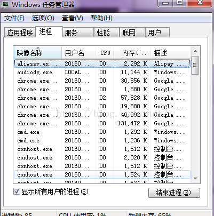Sort by 描述 column header
The height and width of the screenshot is (216, 214).
(x=170, y=53)
